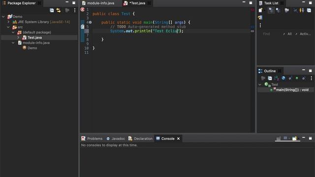
Task: Select module-info.java in Package Explorer tree
Action: click(x=36, y=43)
